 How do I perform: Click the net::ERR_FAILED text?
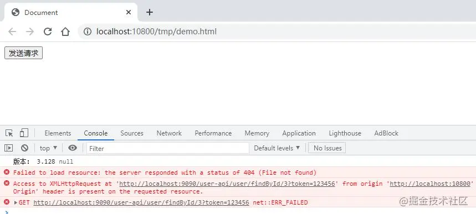click(x=280, y=202)
